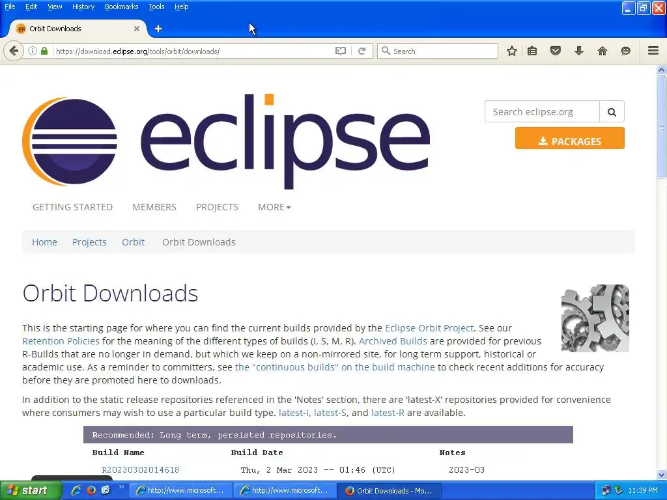This screenshot has width=667, height=500.
Task: Open the Bookmarks menu
Action: pos(122,7)
